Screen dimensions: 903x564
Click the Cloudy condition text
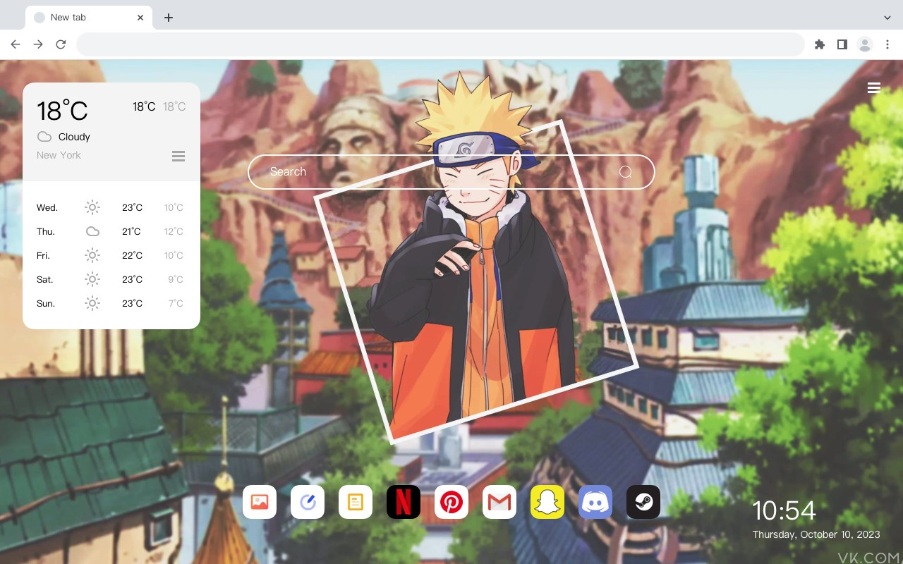coord(74,137)
